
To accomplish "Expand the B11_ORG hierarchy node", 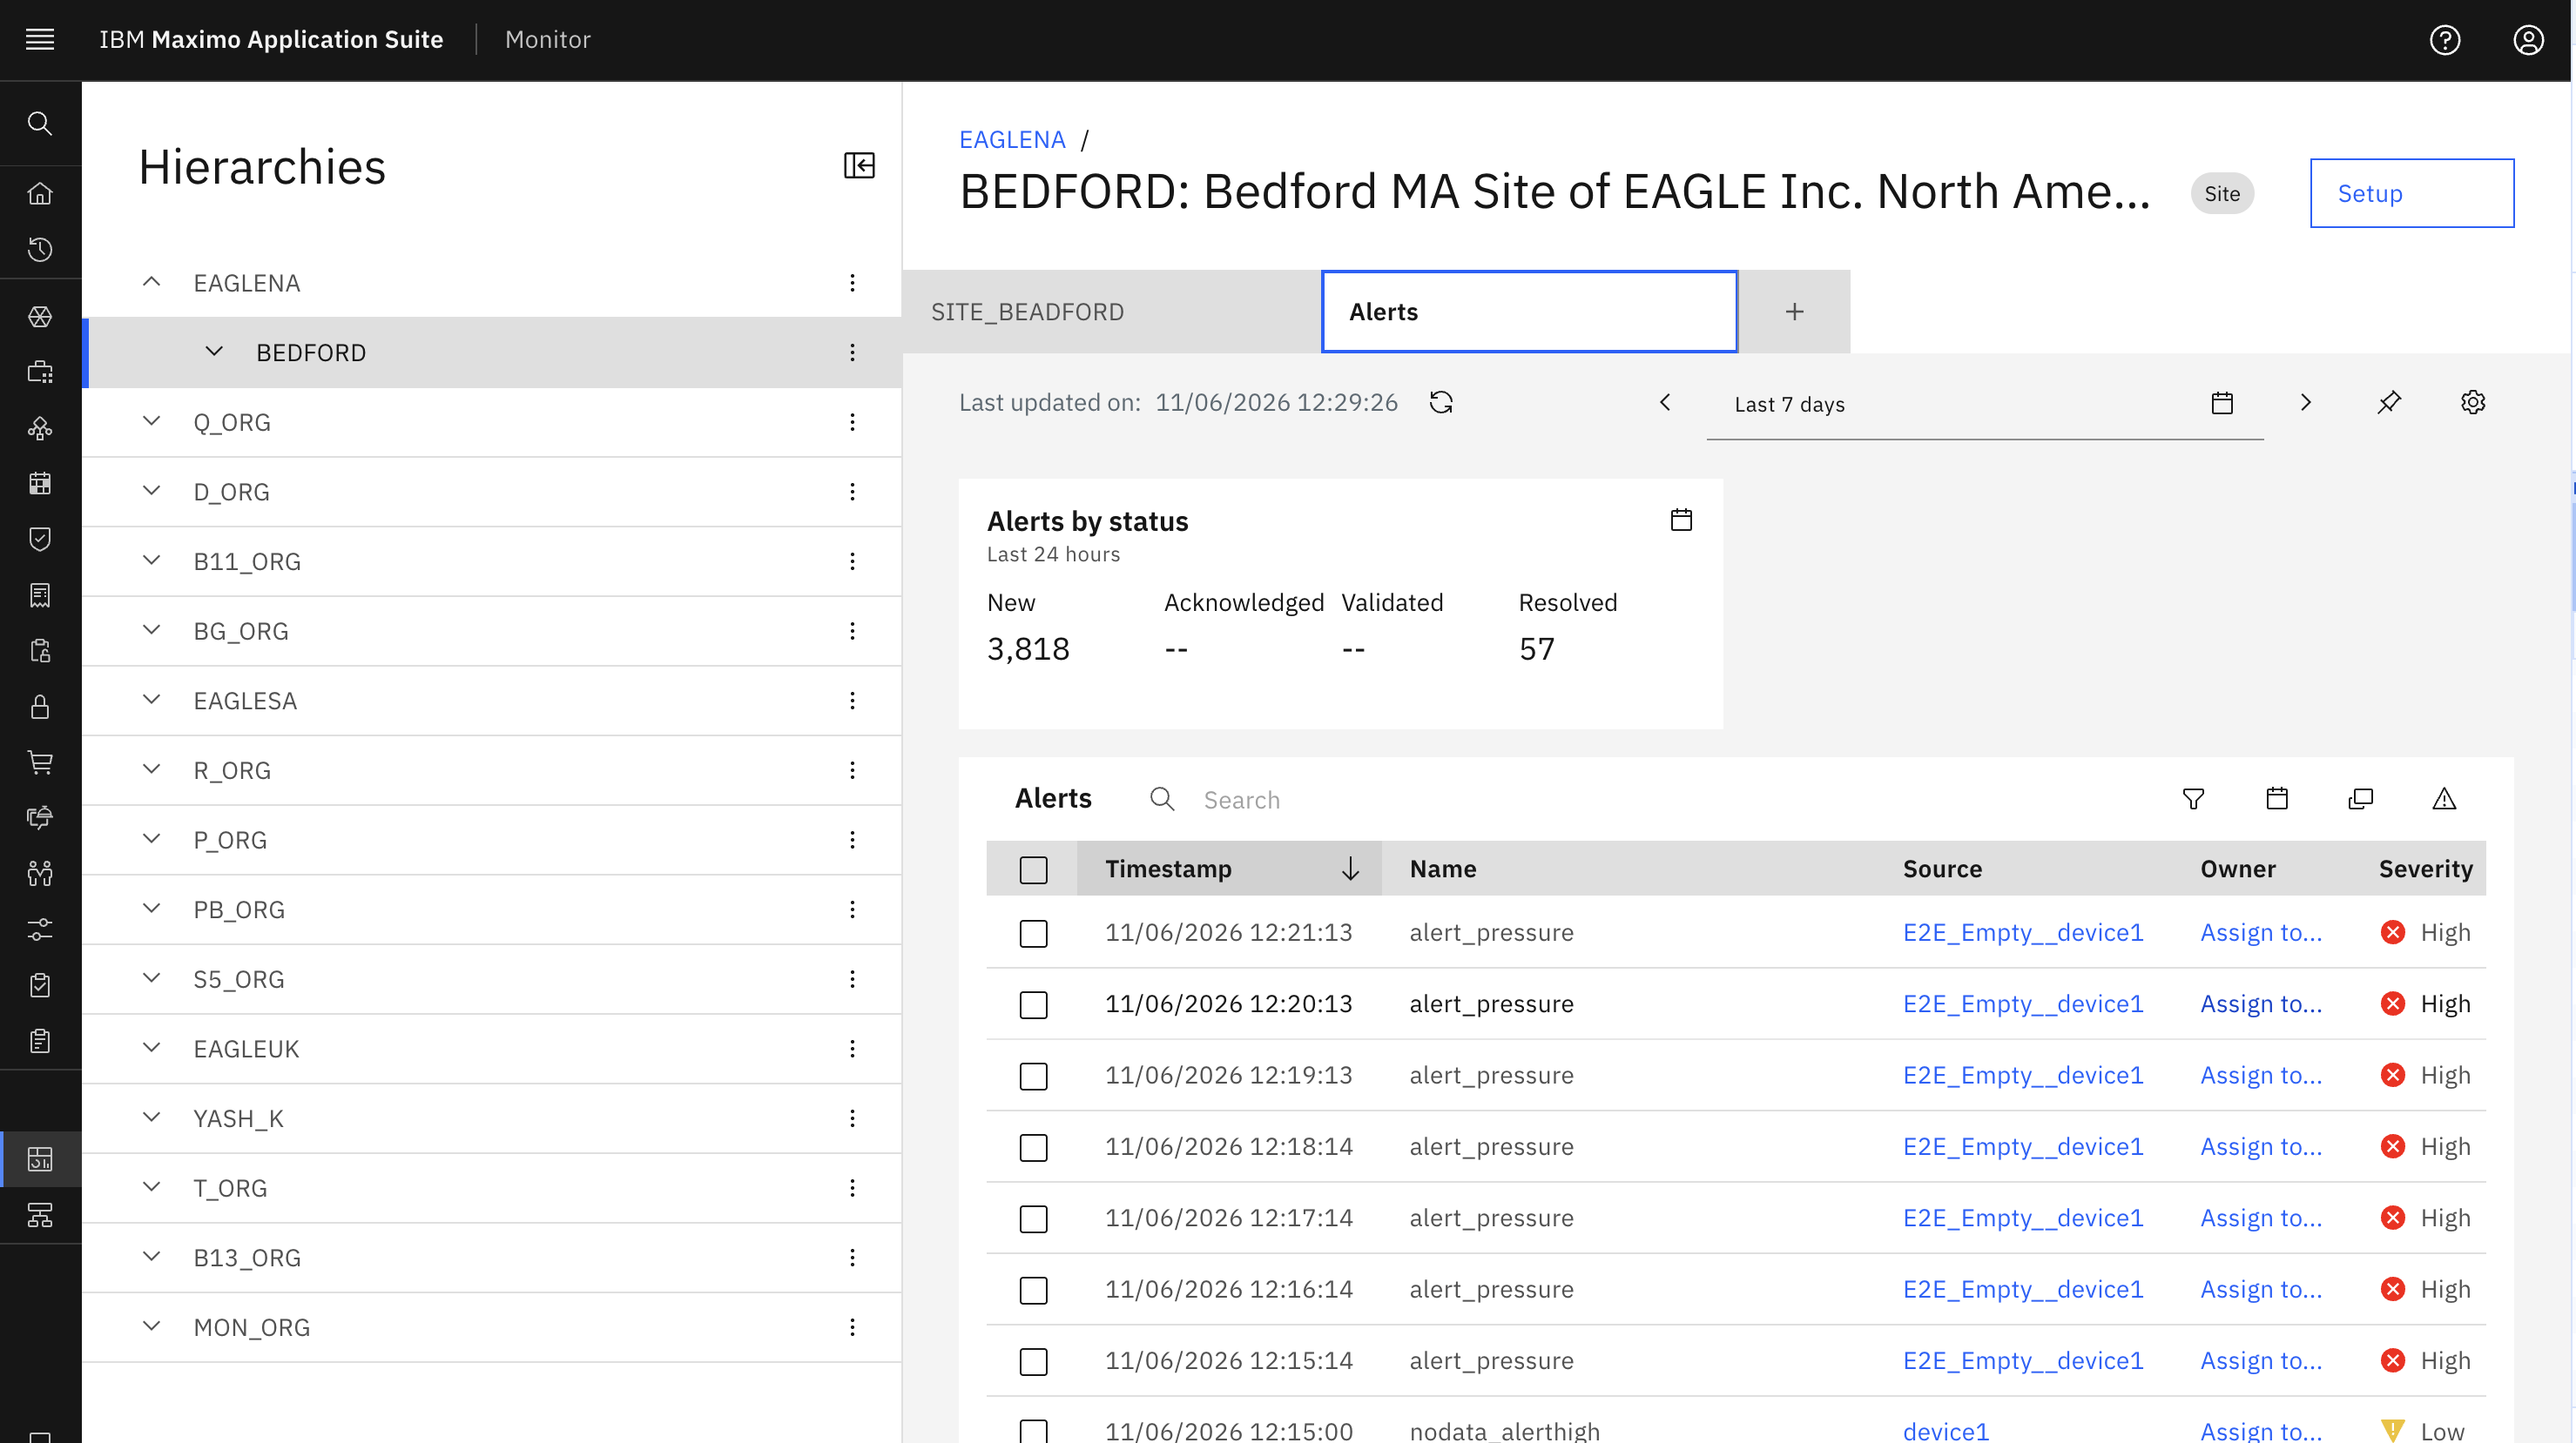I will tap(151, 560).
